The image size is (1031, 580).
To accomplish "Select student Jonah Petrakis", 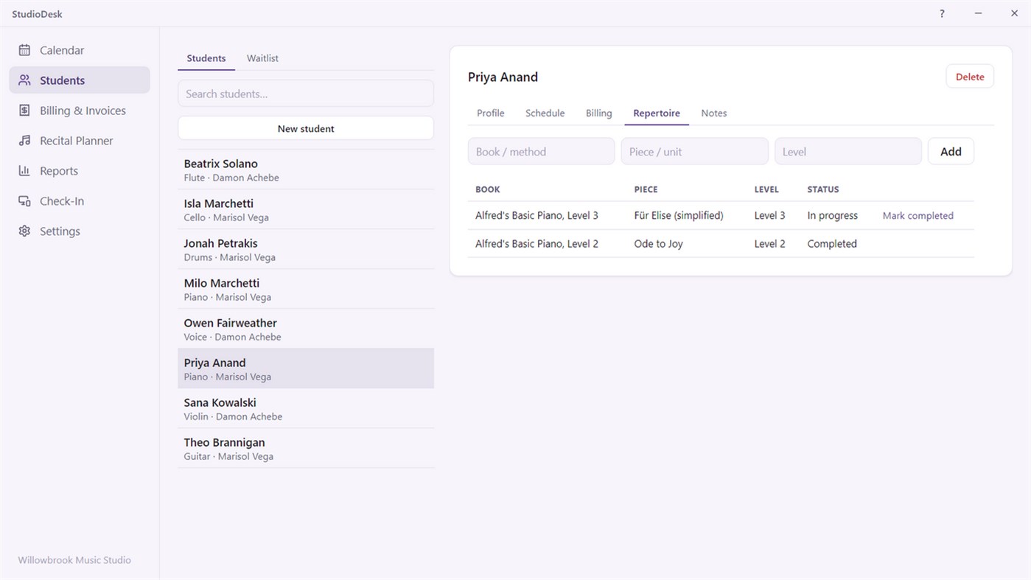I will click(306, 249).
